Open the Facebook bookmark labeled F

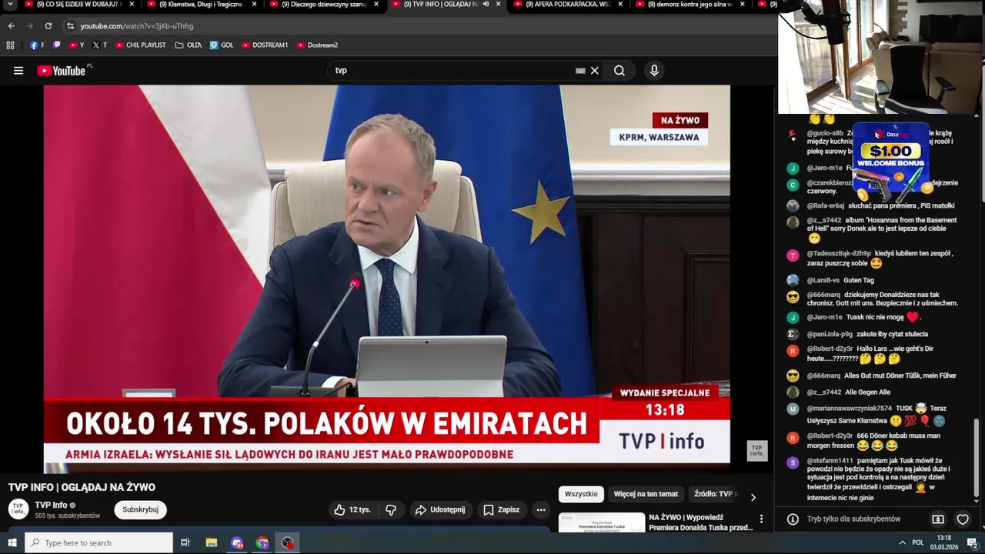coord(37,45)
